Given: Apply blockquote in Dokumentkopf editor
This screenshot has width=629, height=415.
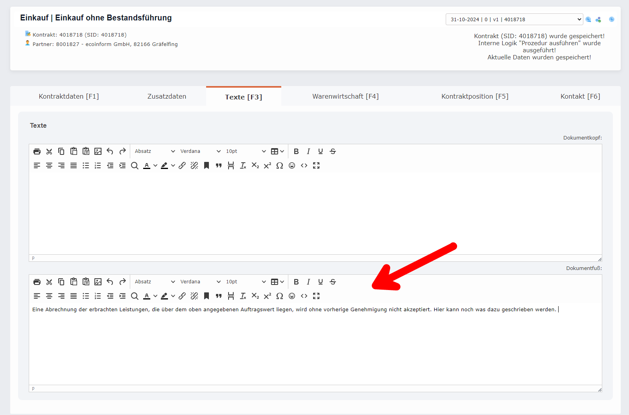Looking at the screenshot, I should pyautogui.click(x=219, y=165).
